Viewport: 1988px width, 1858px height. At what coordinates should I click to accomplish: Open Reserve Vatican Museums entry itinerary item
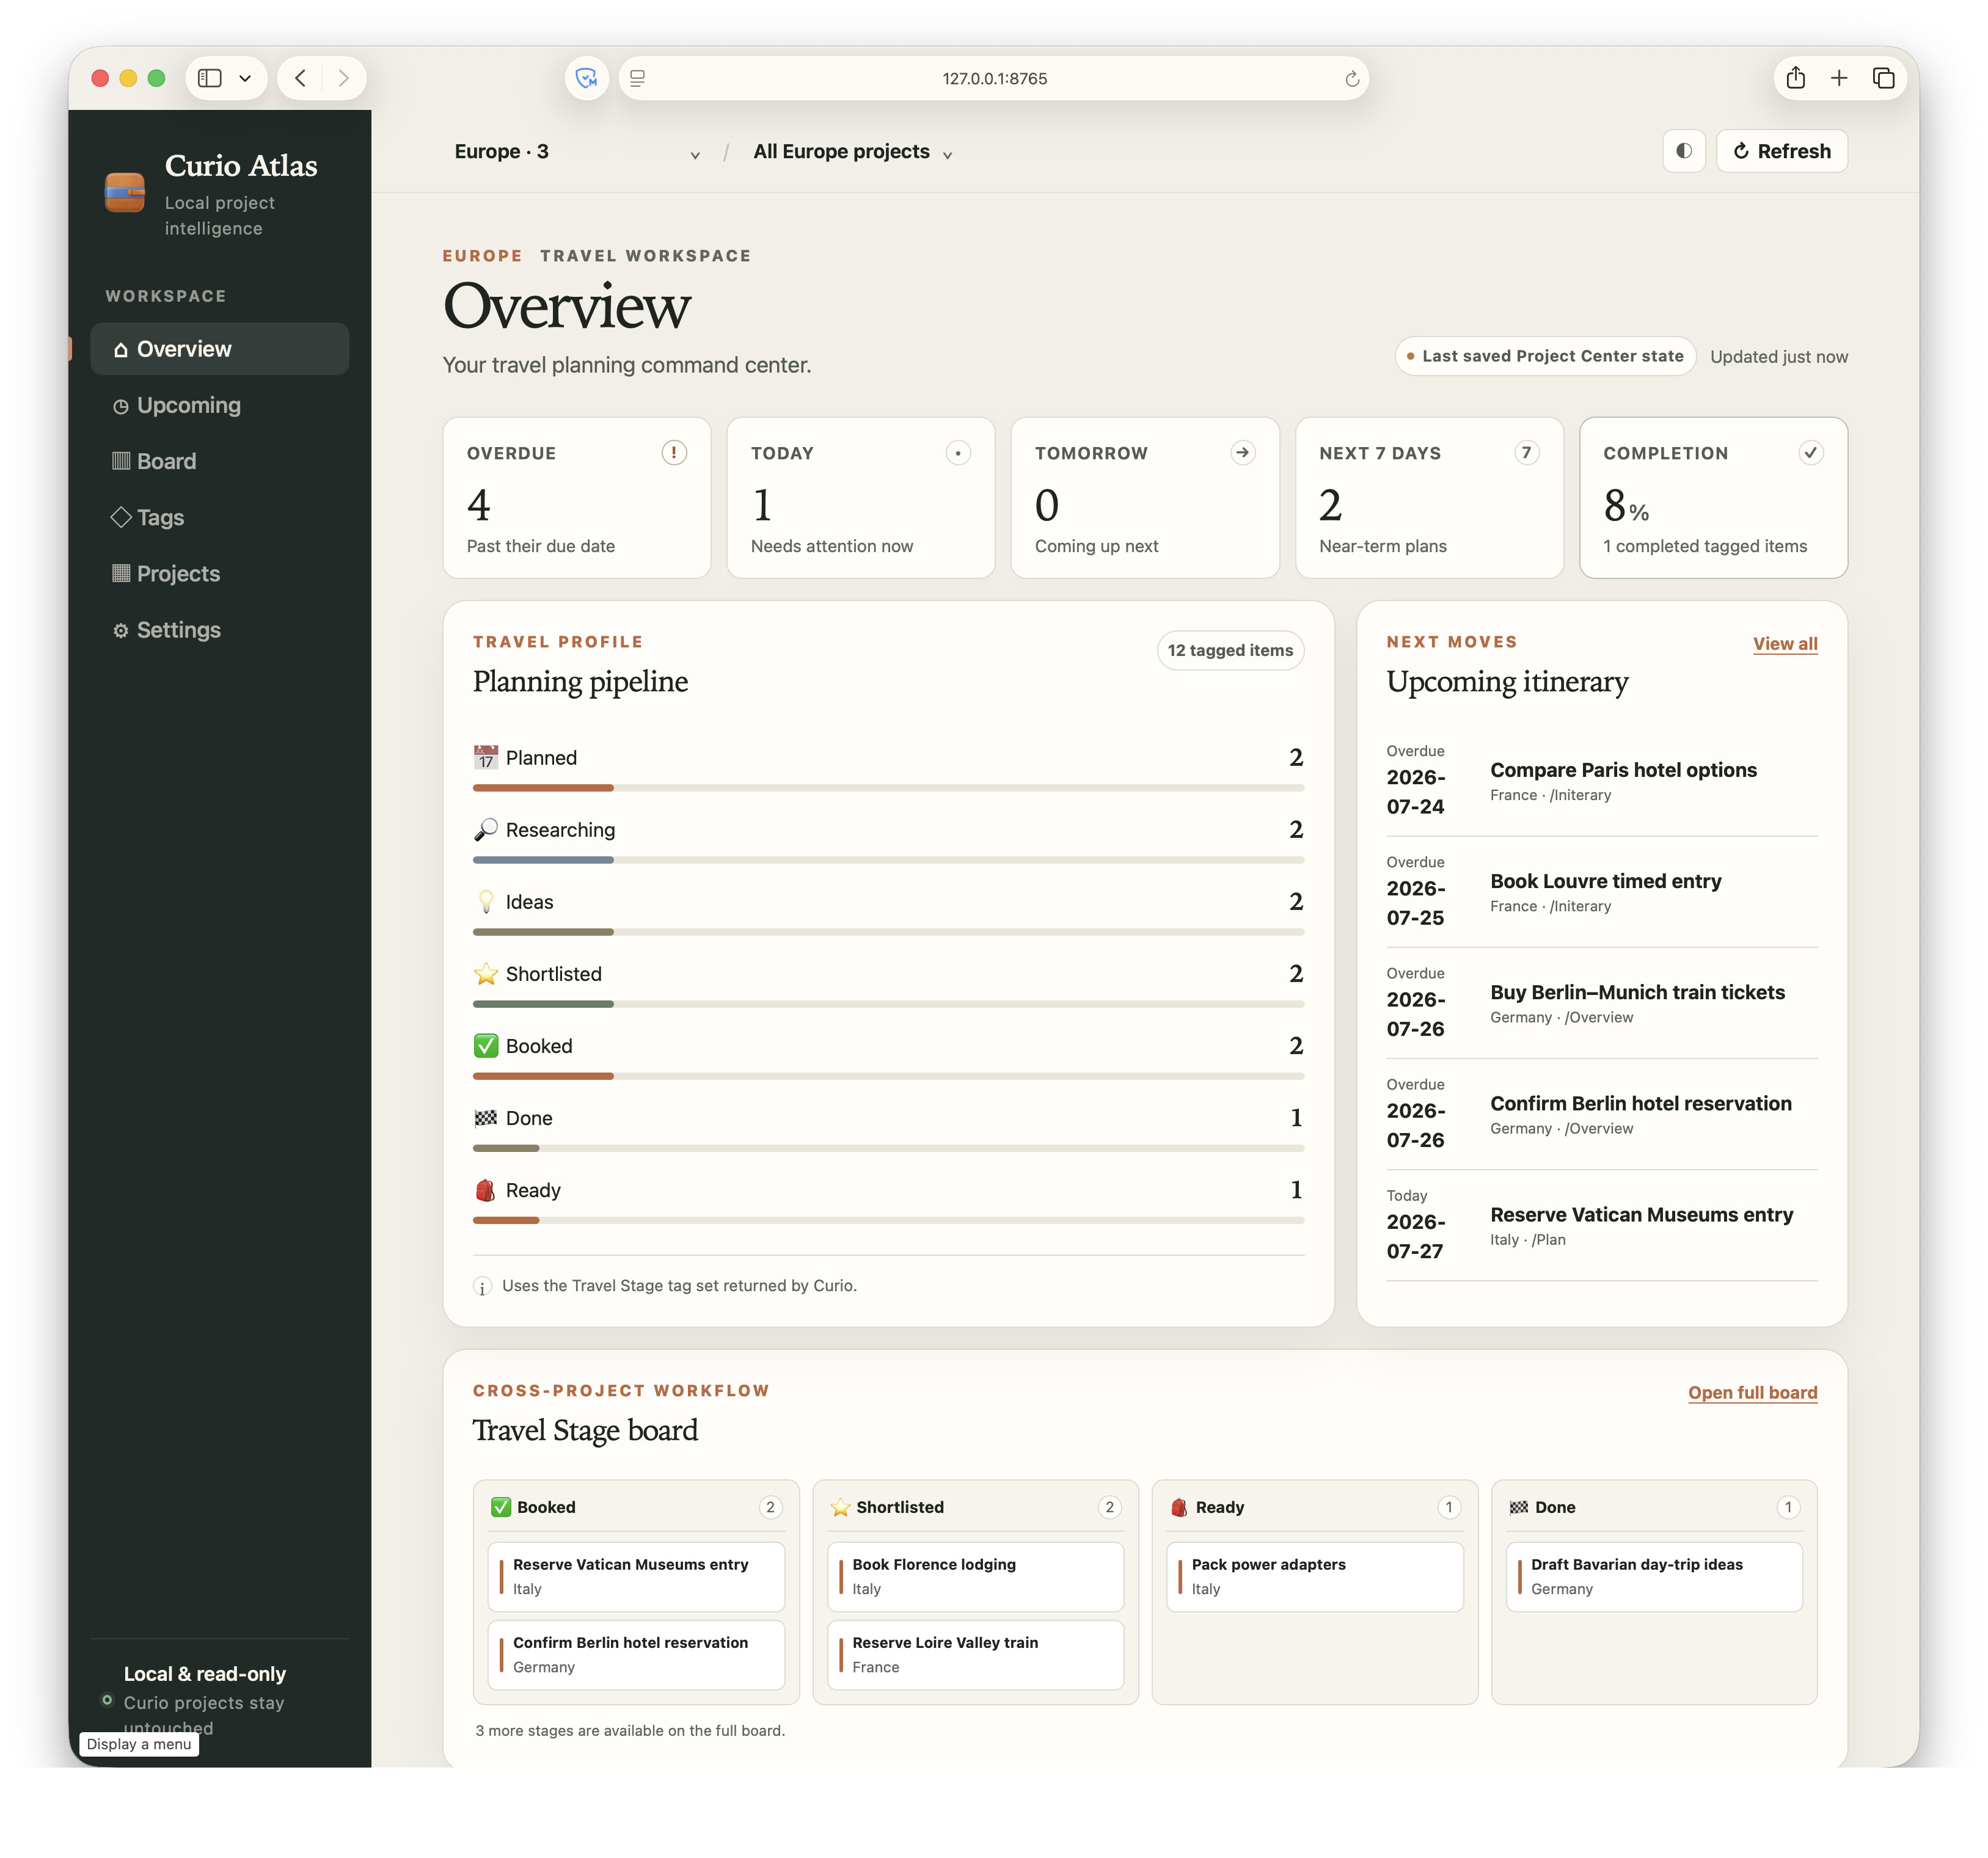tap(1601, 1224)
